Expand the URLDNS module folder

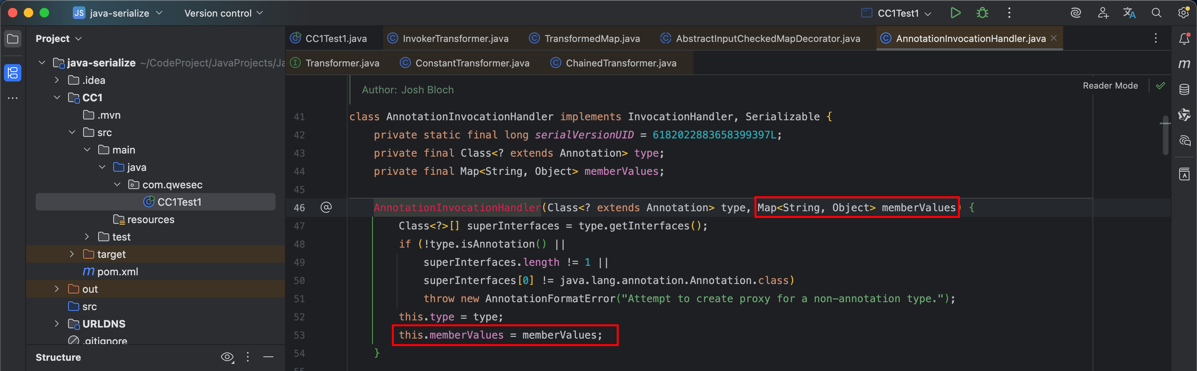[57, 324]
